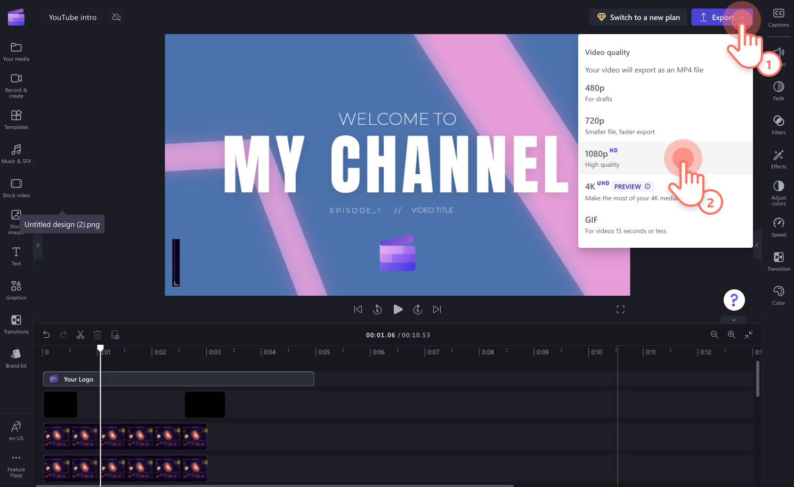Open the Templates panel
Image resolution: width=794 pixels, height=487 pixels.
click(x=16, y=118)
